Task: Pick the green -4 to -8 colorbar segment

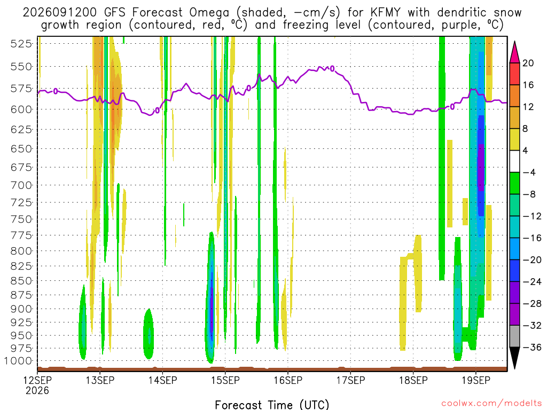Action: (514, 184)
